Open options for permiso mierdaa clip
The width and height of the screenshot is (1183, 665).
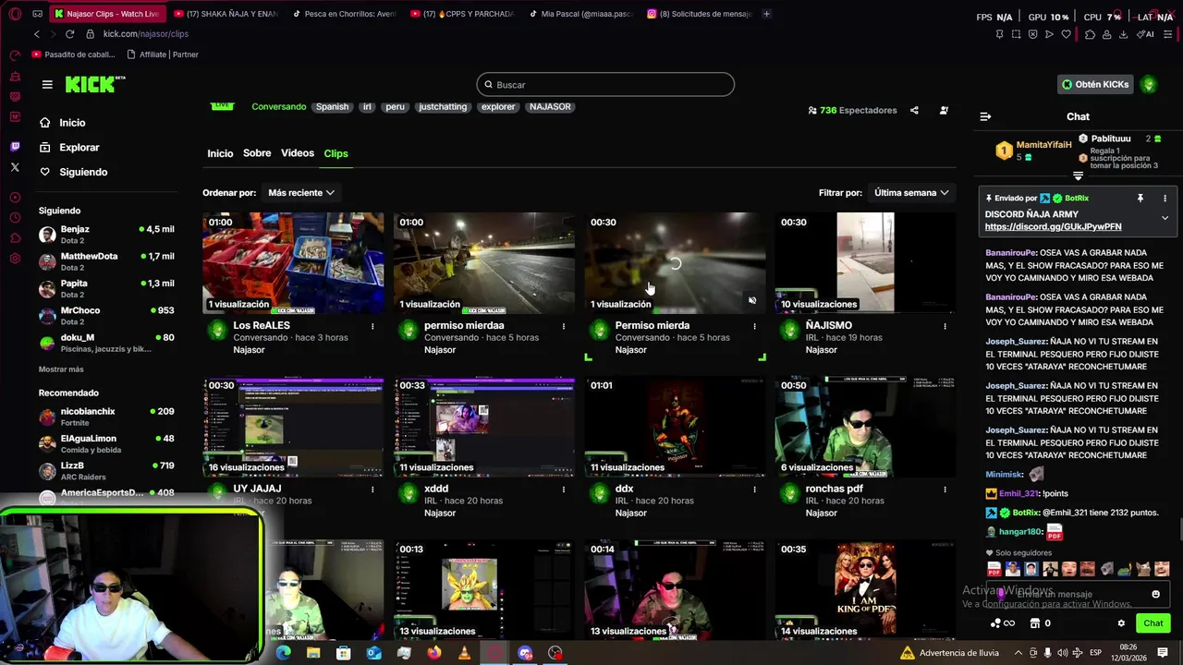point(564,326)
